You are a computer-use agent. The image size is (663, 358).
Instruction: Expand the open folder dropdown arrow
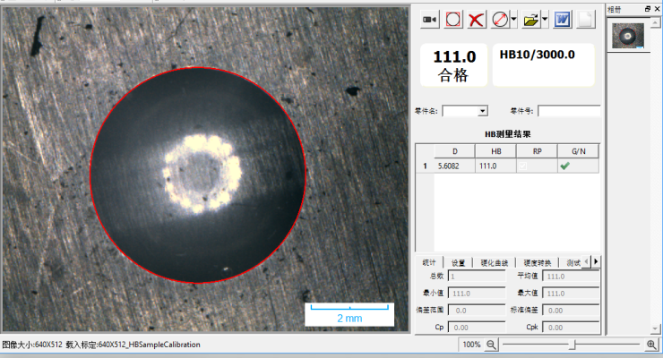(x=546, y=19)
